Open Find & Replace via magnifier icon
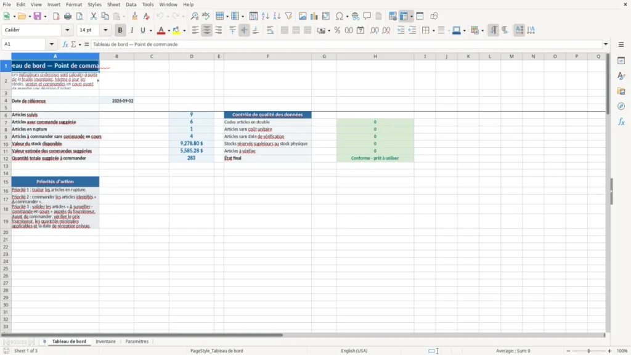 pyautogui.click(x=194, y=16)
